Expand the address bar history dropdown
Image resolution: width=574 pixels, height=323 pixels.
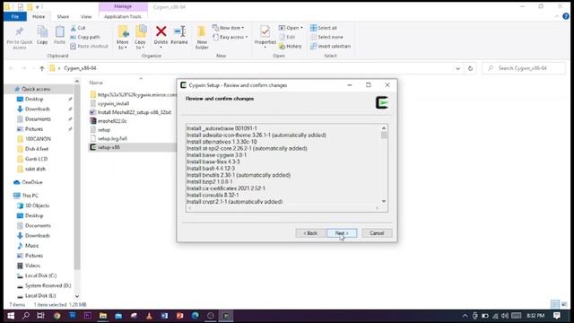click(x=457, y=68)
